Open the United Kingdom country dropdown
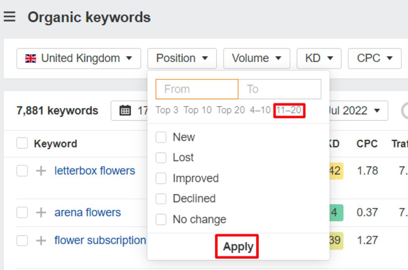 (x=78, y=59)
